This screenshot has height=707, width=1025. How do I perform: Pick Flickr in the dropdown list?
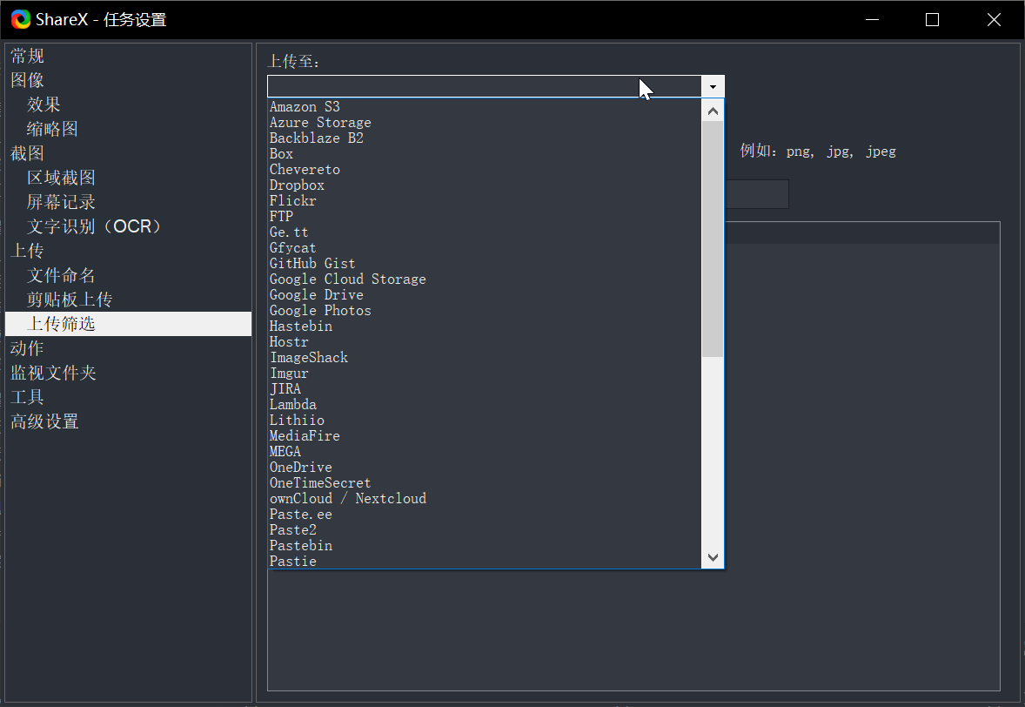coord(485,201)
